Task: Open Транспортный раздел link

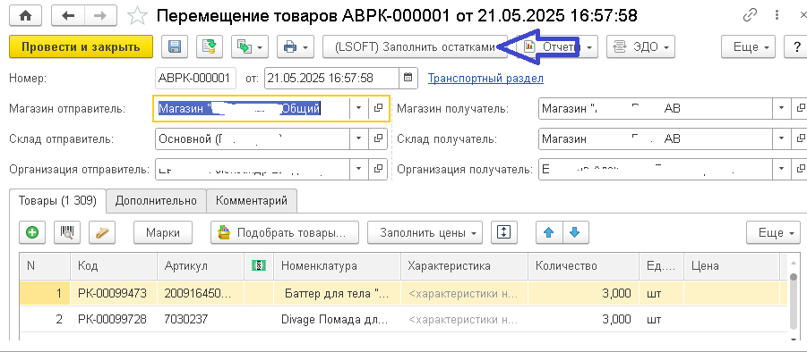Action: (485, 79)
